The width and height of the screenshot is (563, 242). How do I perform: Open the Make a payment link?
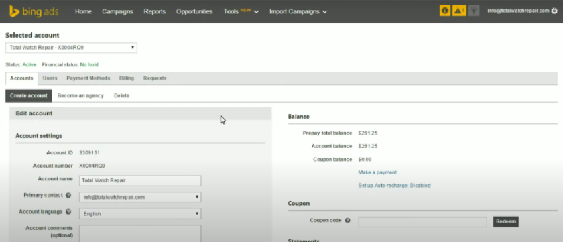pos(377,172)
